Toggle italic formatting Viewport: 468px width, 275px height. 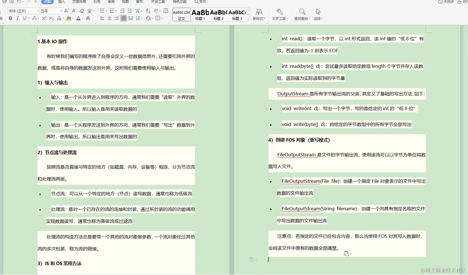pos(17,18)
